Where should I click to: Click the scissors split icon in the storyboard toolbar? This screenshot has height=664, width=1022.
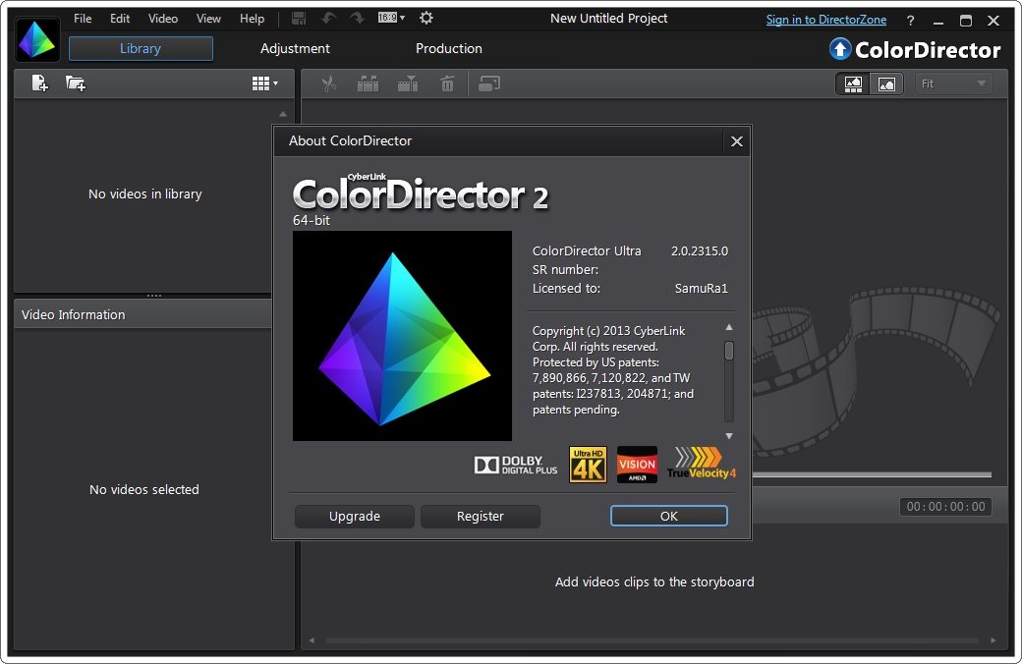click(x=329, y=84)
